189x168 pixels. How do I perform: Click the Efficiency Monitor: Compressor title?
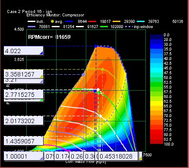click(55, 15)
